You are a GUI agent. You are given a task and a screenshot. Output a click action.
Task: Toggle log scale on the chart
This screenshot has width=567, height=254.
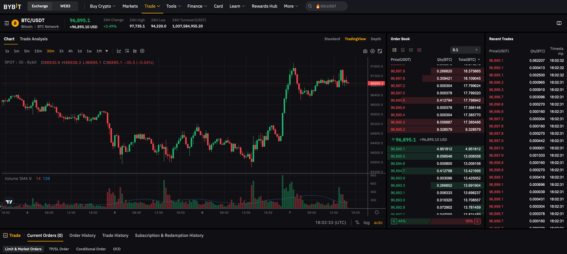point(366,223)
